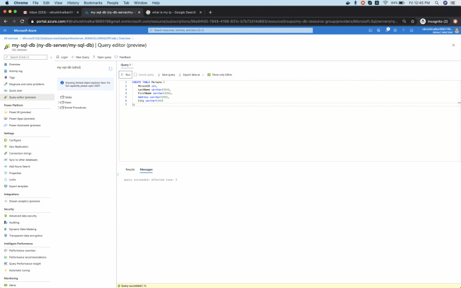Open Activity log from the sidebar

point(15,71)
